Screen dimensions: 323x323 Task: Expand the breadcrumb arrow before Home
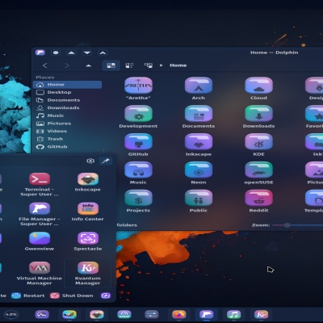coord(161,65)
